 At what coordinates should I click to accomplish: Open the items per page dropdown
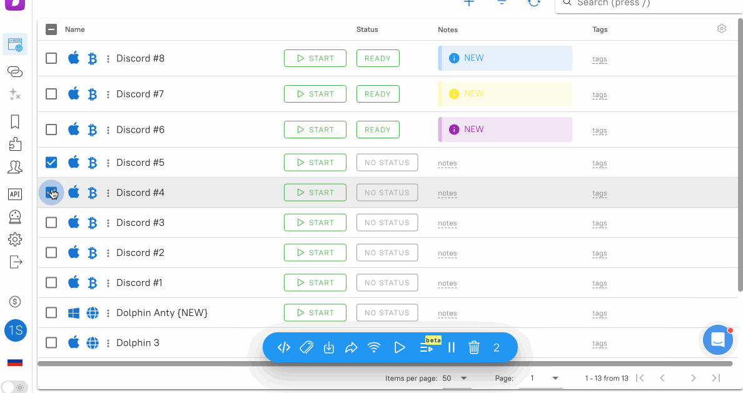click(457, 378)
